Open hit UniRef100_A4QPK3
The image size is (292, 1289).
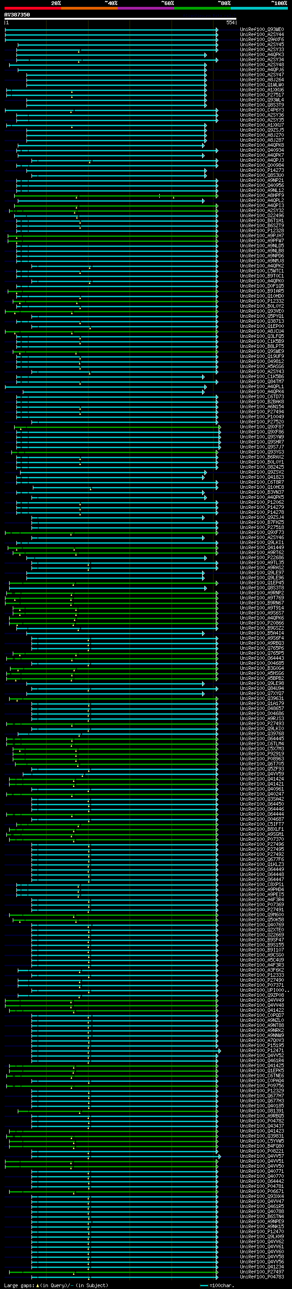pyautogui.click(x=262, y=54)
